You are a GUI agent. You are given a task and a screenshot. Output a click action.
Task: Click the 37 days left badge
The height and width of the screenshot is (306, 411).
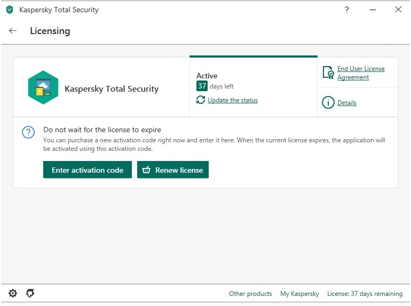coord(202,86)
